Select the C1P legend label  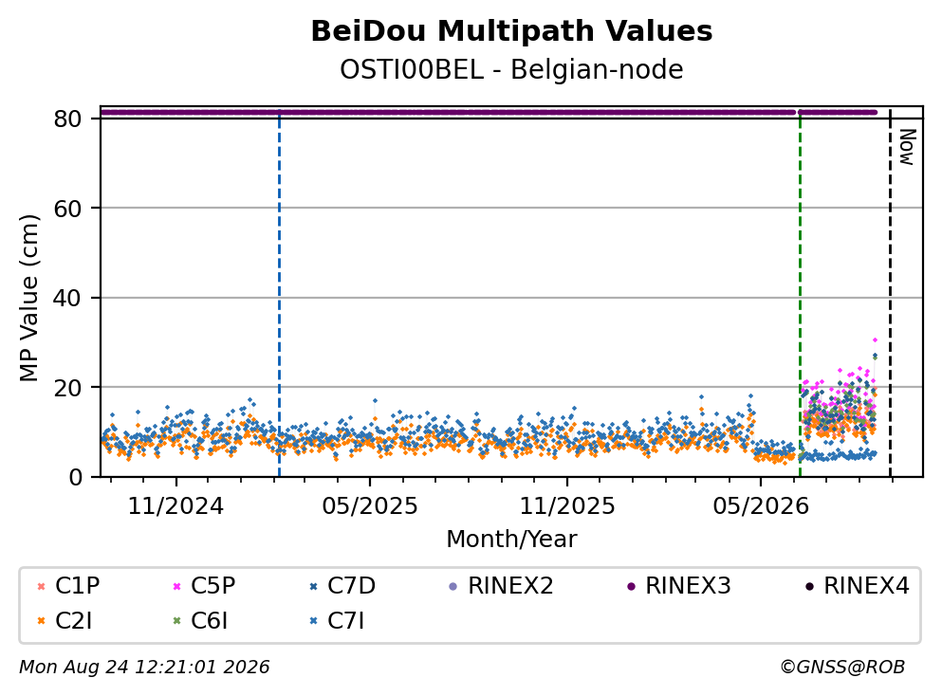pos(78,585)
